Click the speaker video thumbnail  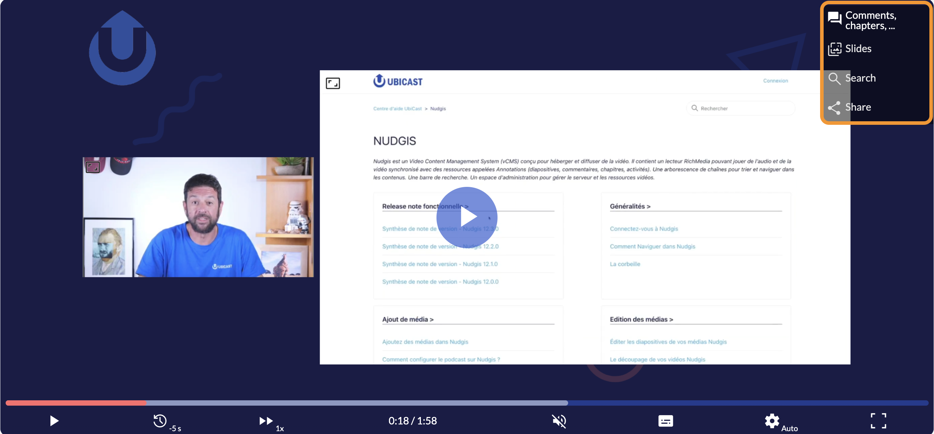tap(198, 217)
